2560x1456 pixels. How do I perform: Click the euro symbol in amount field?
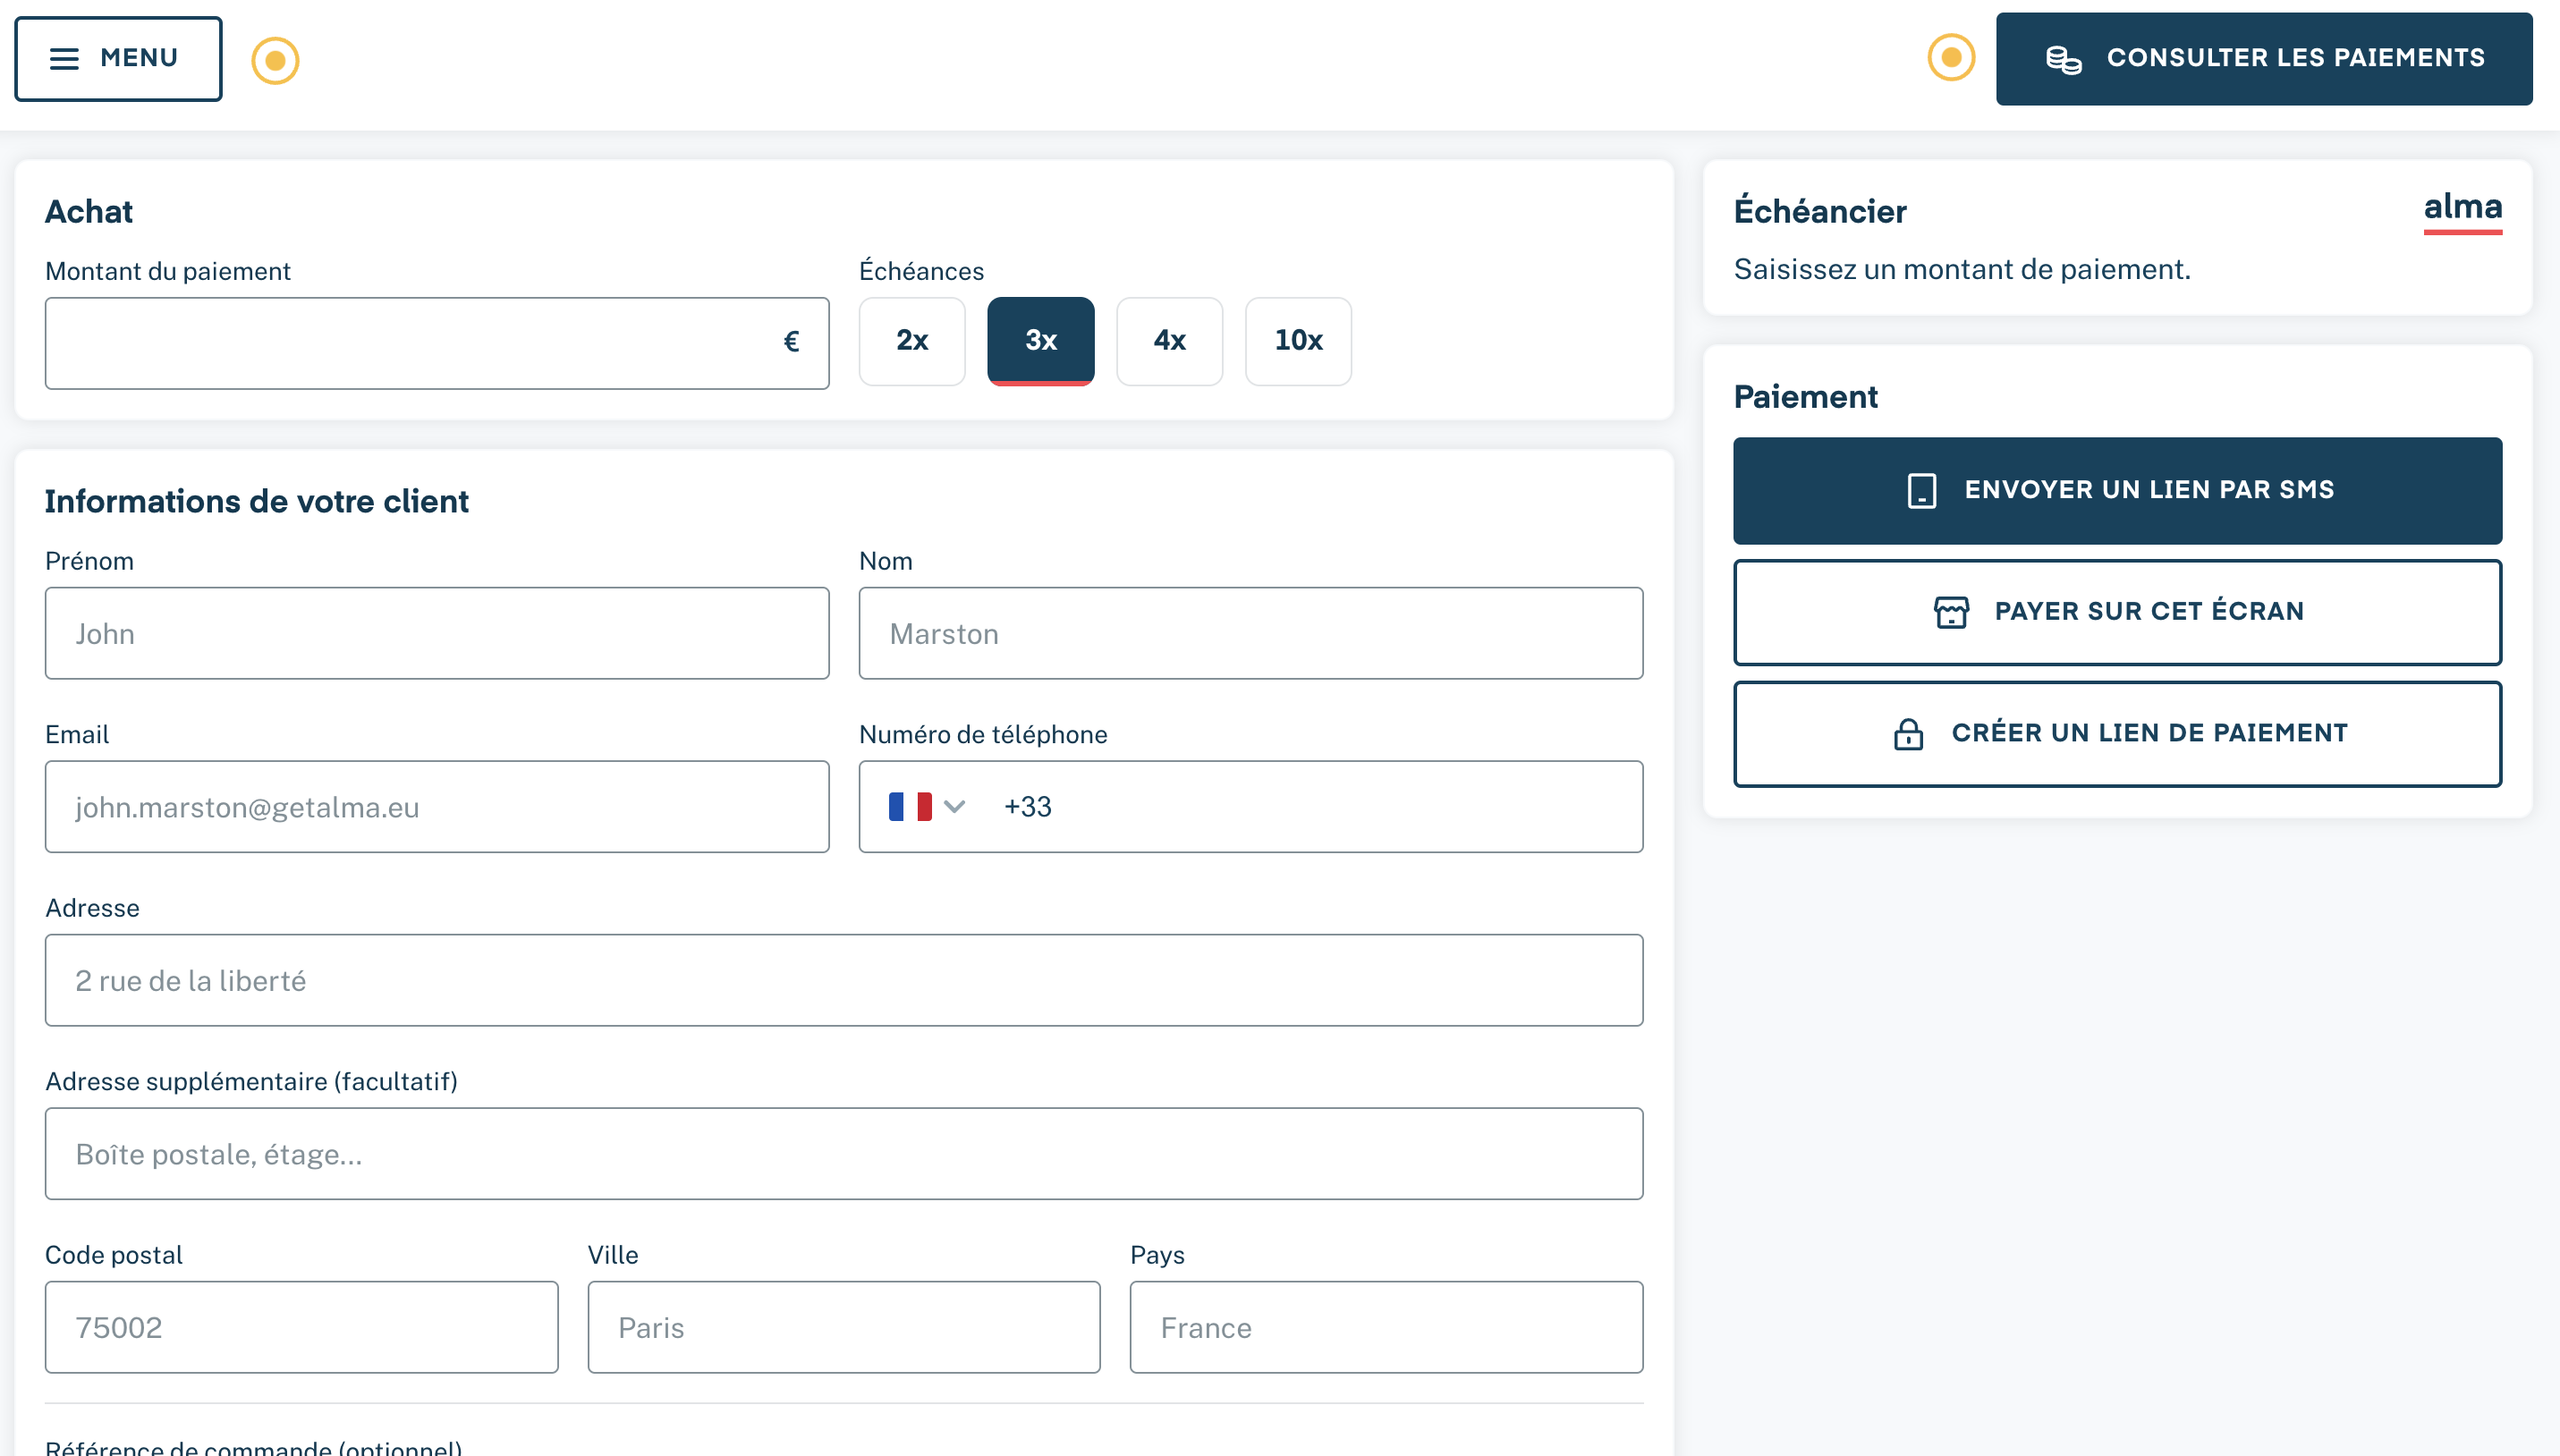point(791,342)
